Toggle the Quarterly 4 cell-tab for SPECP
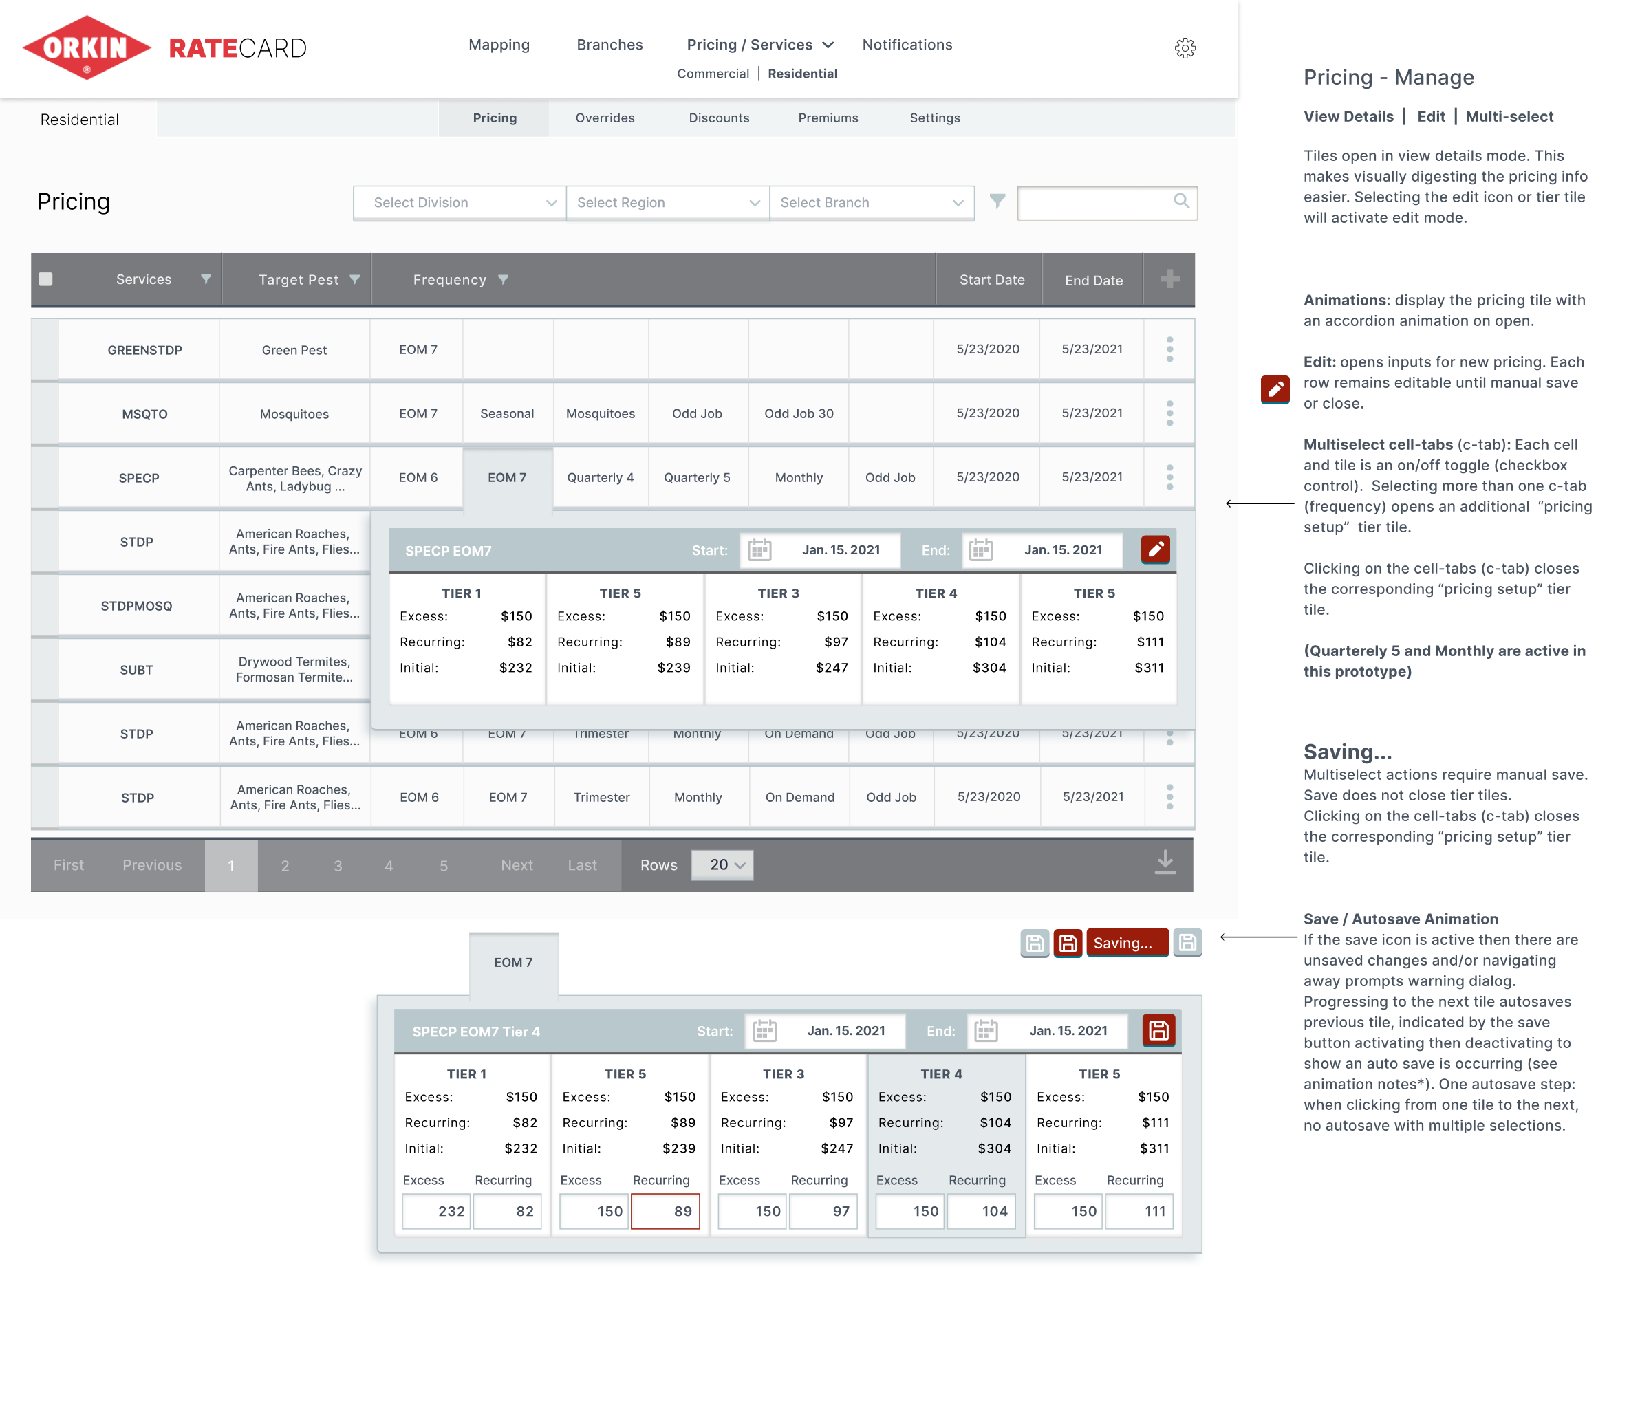Image resolution: width=1651 pixels, height=1405 pixels. click(600, 478)
